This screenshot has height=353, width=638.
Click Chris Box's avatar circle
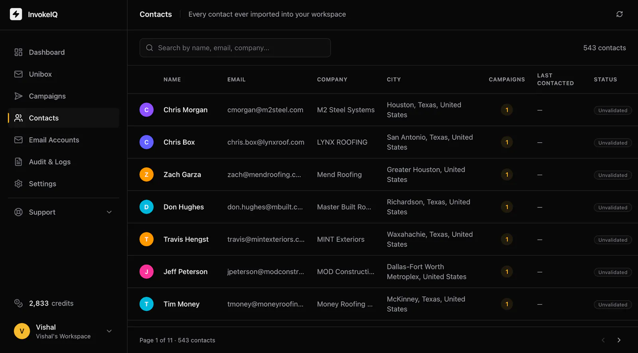pyautogui.click(x=146, y=142)
